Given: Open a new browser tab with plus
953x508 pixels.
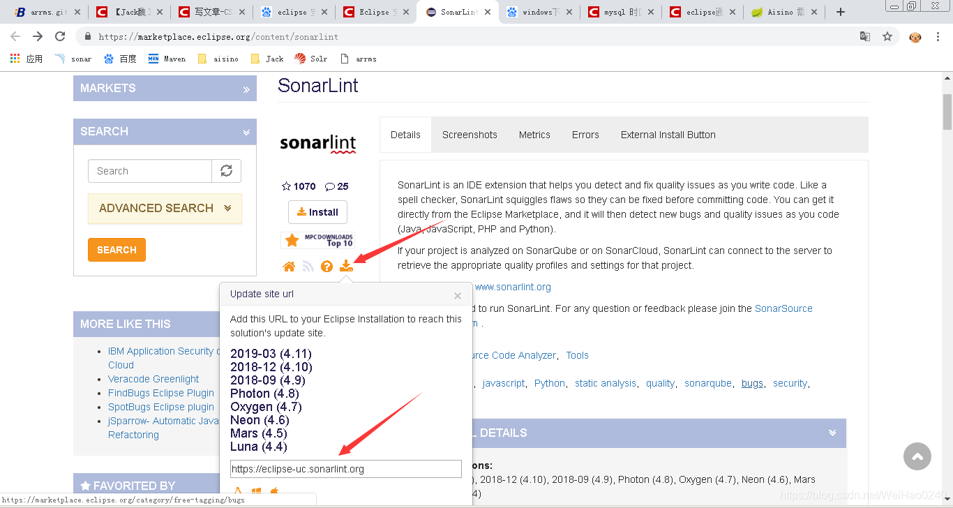Looking at the screenshot, I should click(x=841, y=12).
